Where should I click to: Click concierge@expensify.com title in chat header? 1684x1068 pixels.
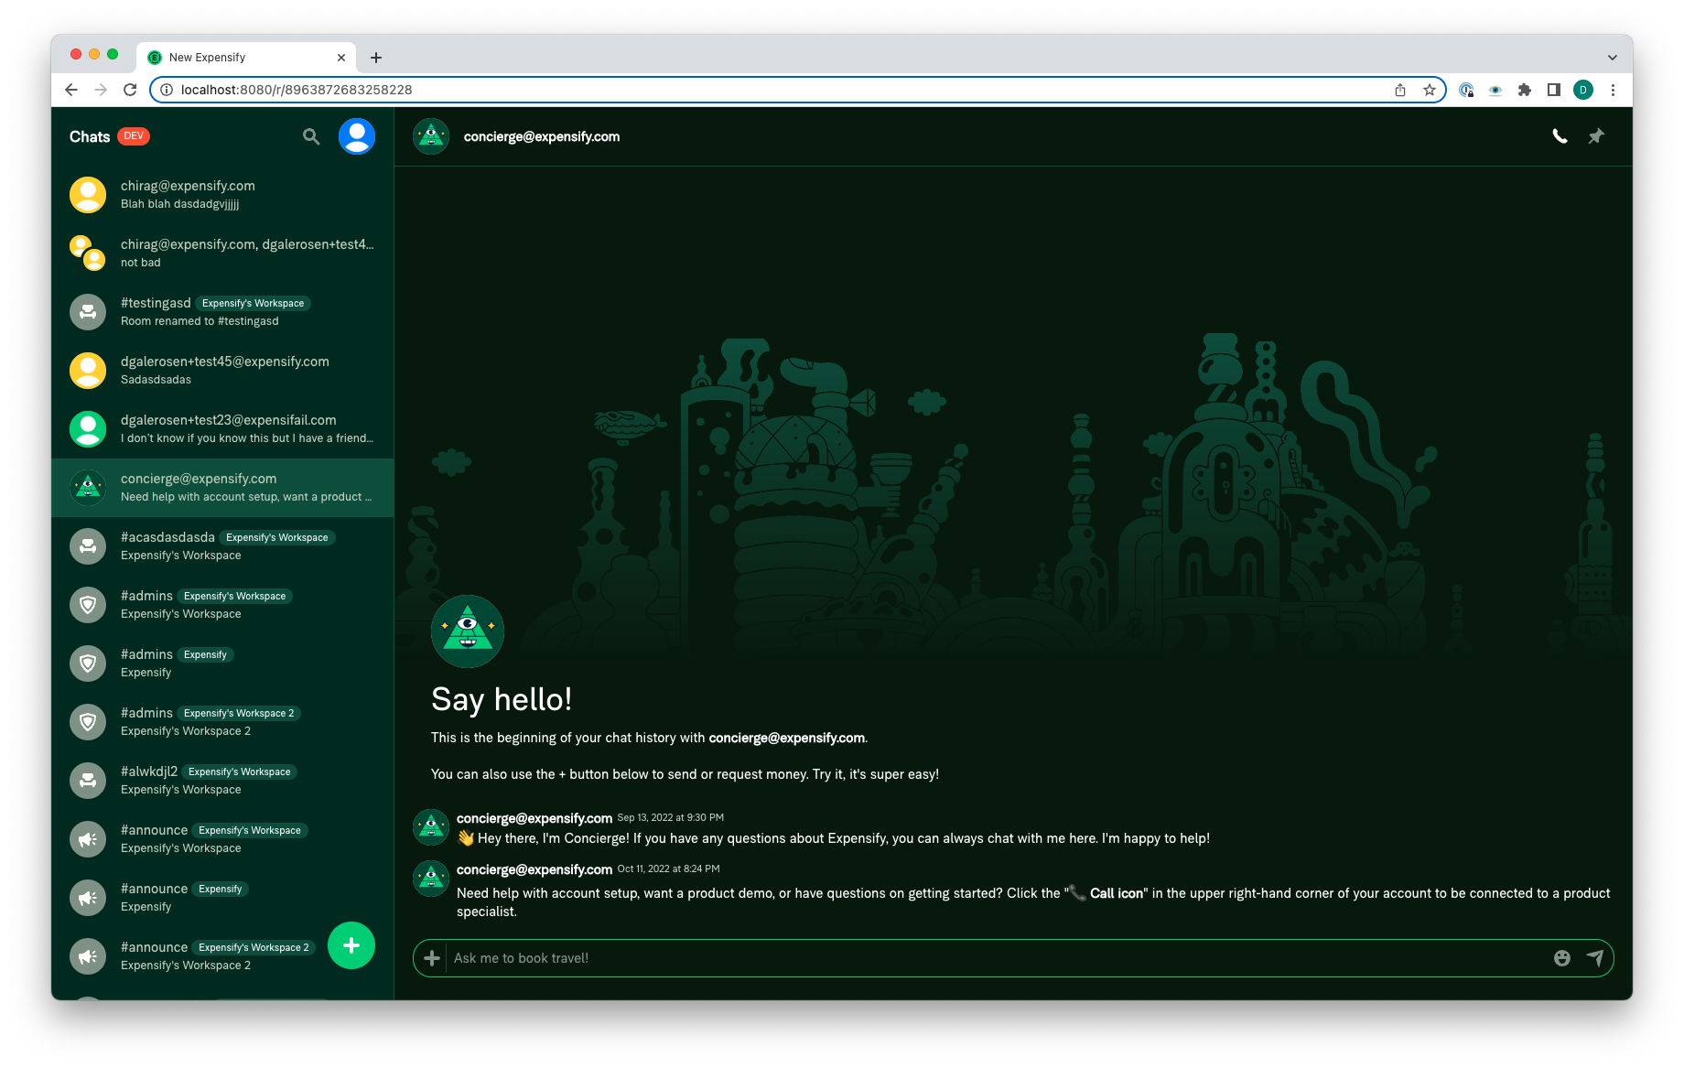[542, 136]
